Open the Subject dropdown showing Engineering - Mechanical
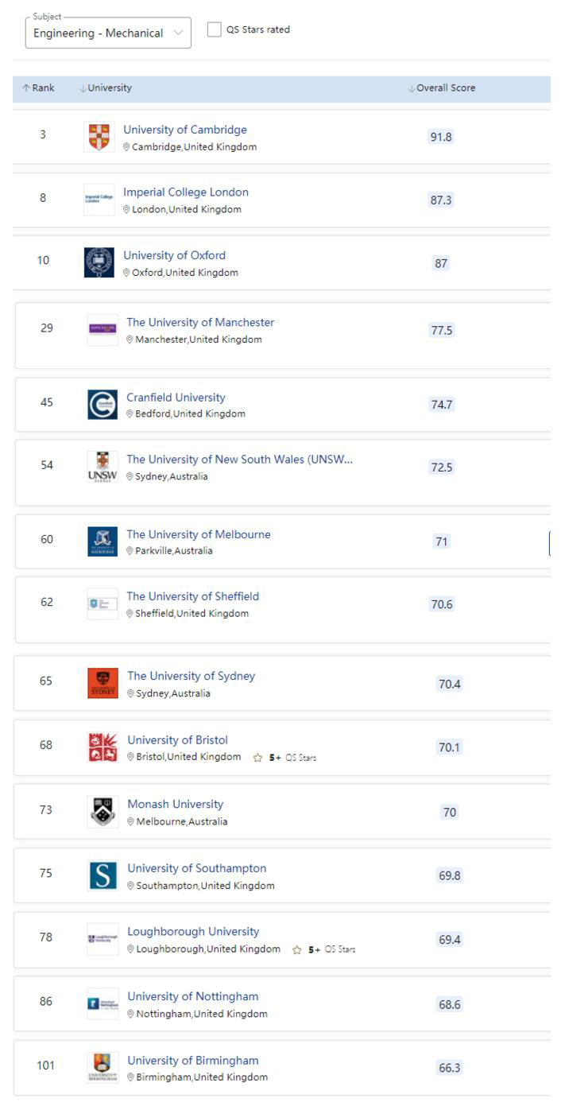The image size is (561, 1106). point(108,33)
